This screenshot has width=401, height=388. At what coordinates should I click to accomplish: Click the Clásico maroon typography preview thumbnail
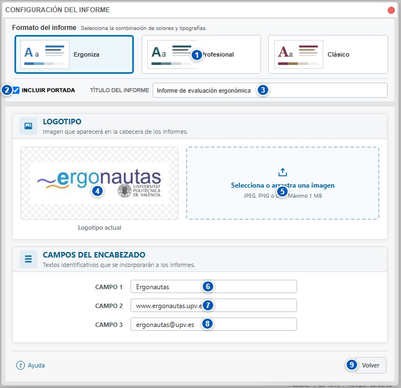299,54
